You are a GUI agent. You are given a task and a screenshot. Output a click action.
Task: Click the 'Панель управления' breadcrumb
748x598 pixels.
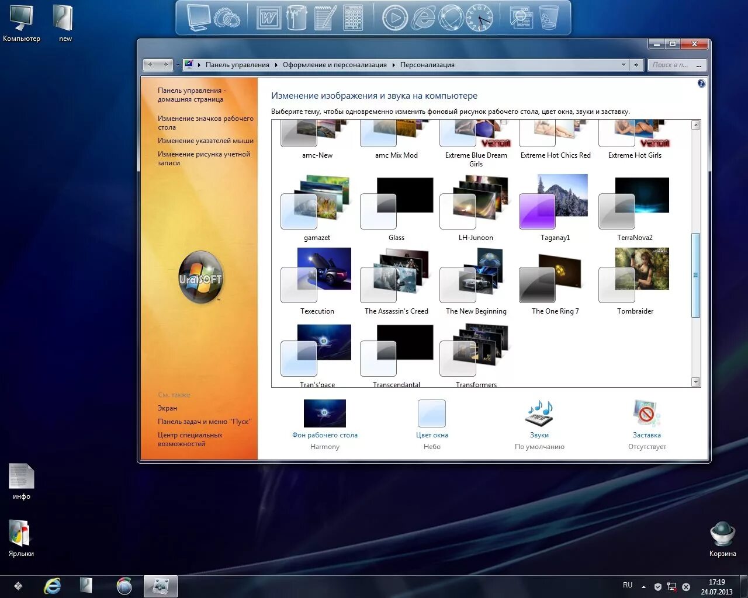coord(237,65)
